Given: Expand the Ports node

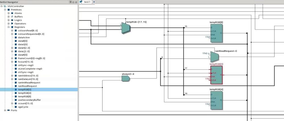Looking at the screenshot, I should pyautogui.click(x=5, y=110).
